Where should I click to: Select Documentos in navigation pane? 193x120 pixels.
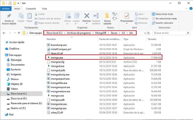click(18, 65)
